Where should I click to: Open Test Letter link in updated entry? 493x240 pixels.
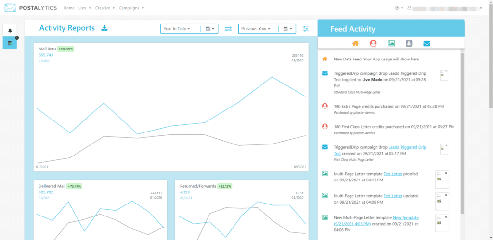coord(393,196)
